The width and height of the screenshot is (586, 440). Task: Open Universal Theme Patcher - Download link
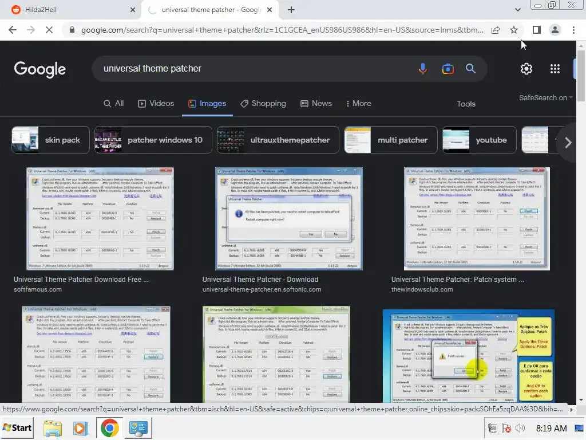(x=260, y=280)
